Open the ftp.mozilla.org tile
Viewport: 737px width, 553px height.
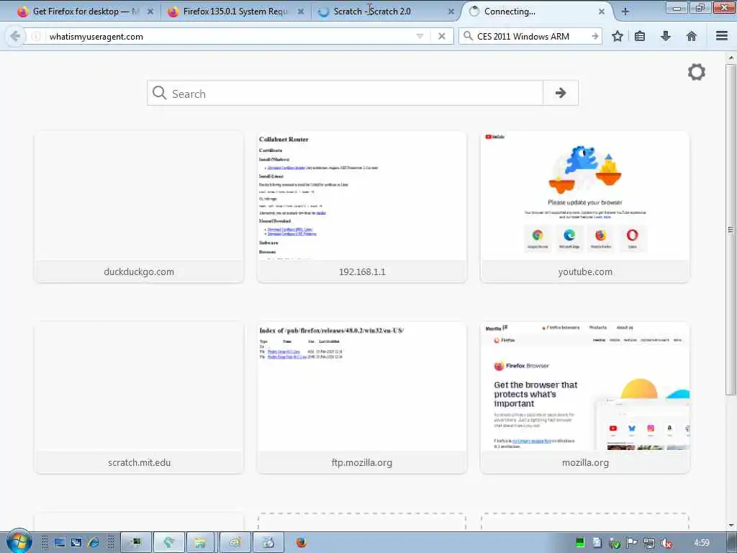pyautogui.click(x=362, y=397)
